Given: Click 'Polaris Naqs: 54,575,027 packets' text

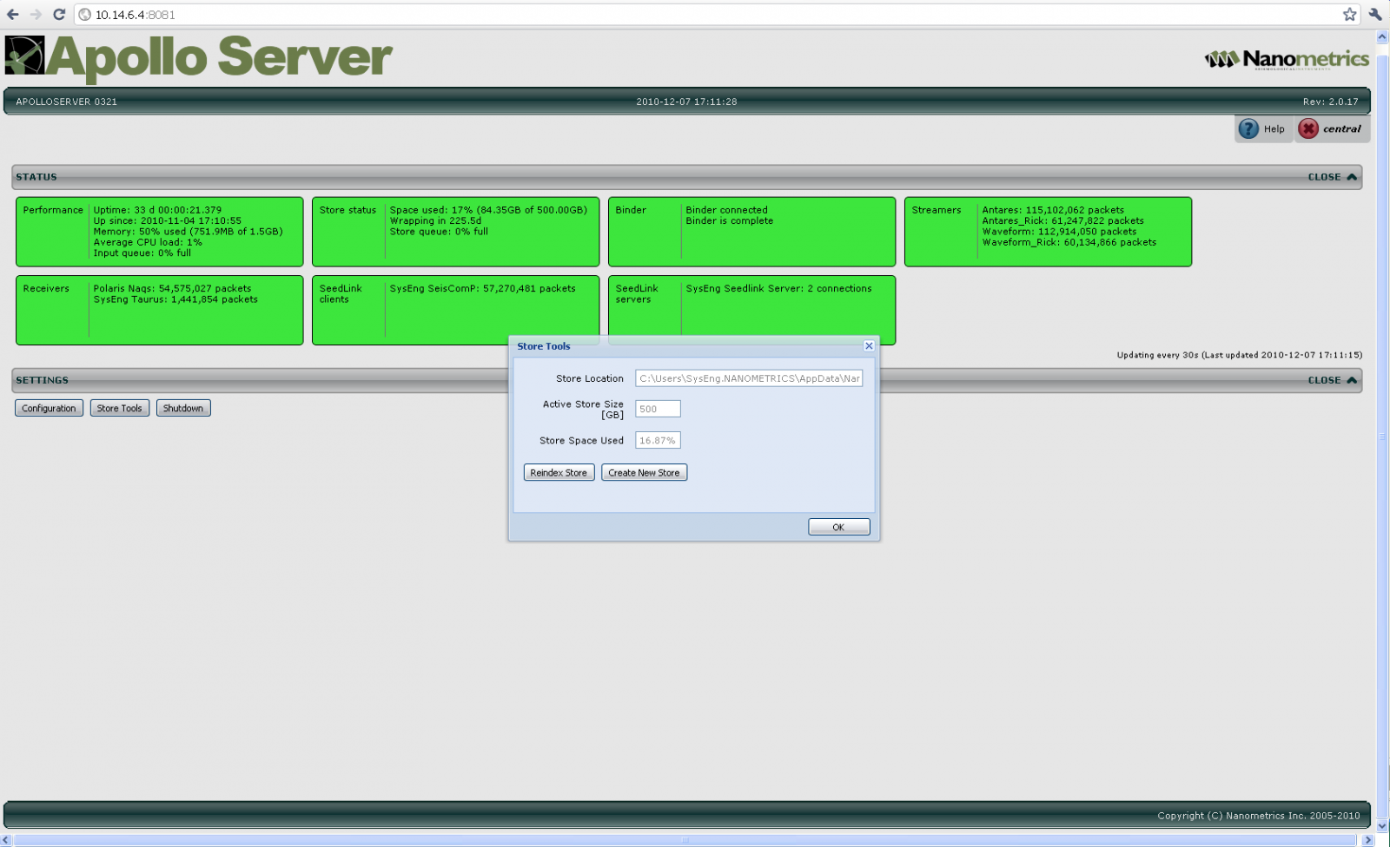Looking at the screenshot, I should point(172,288).
